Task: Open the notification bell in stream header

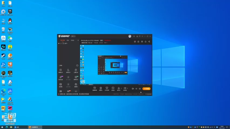Action: (145, 42)
